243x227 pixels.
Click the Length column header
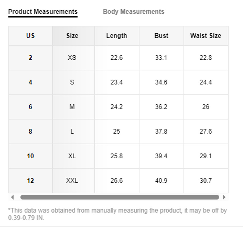click(117, 36)
